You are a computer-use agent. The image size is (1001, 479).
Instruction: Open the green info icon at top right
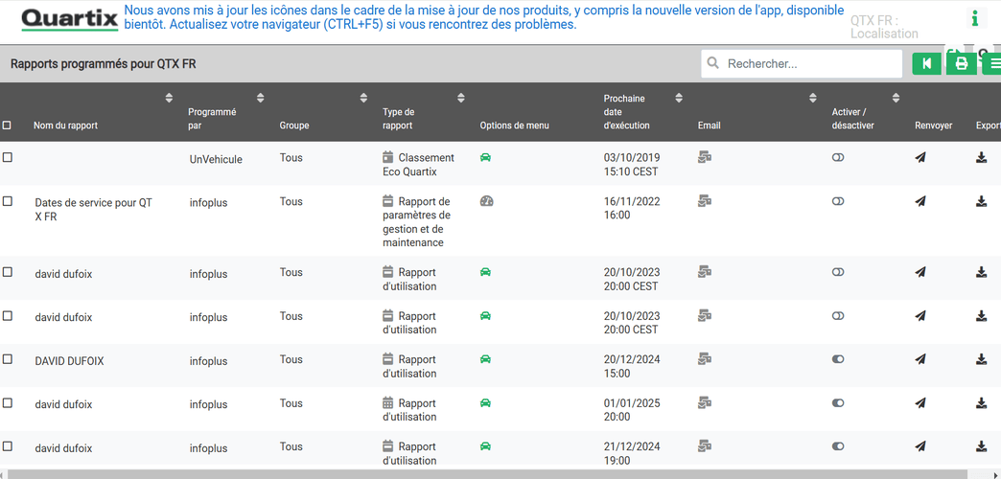974,18
